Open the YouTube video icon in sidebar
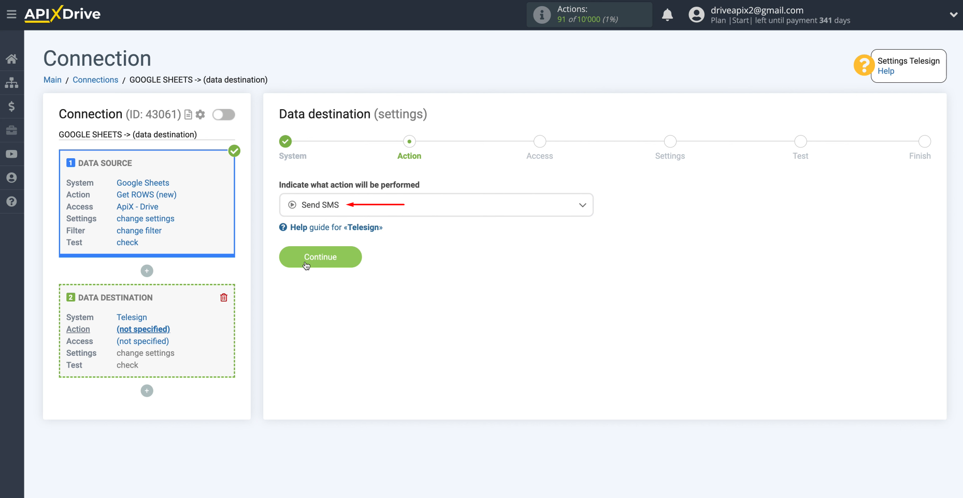This screenshot has width=963, height=498. tap(11, 154)
